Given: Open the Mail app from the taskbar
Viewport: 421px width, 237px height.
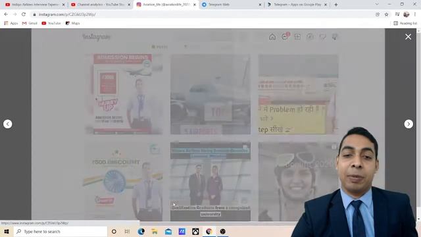Looking at the screenshot, I should tap(168, 231).
